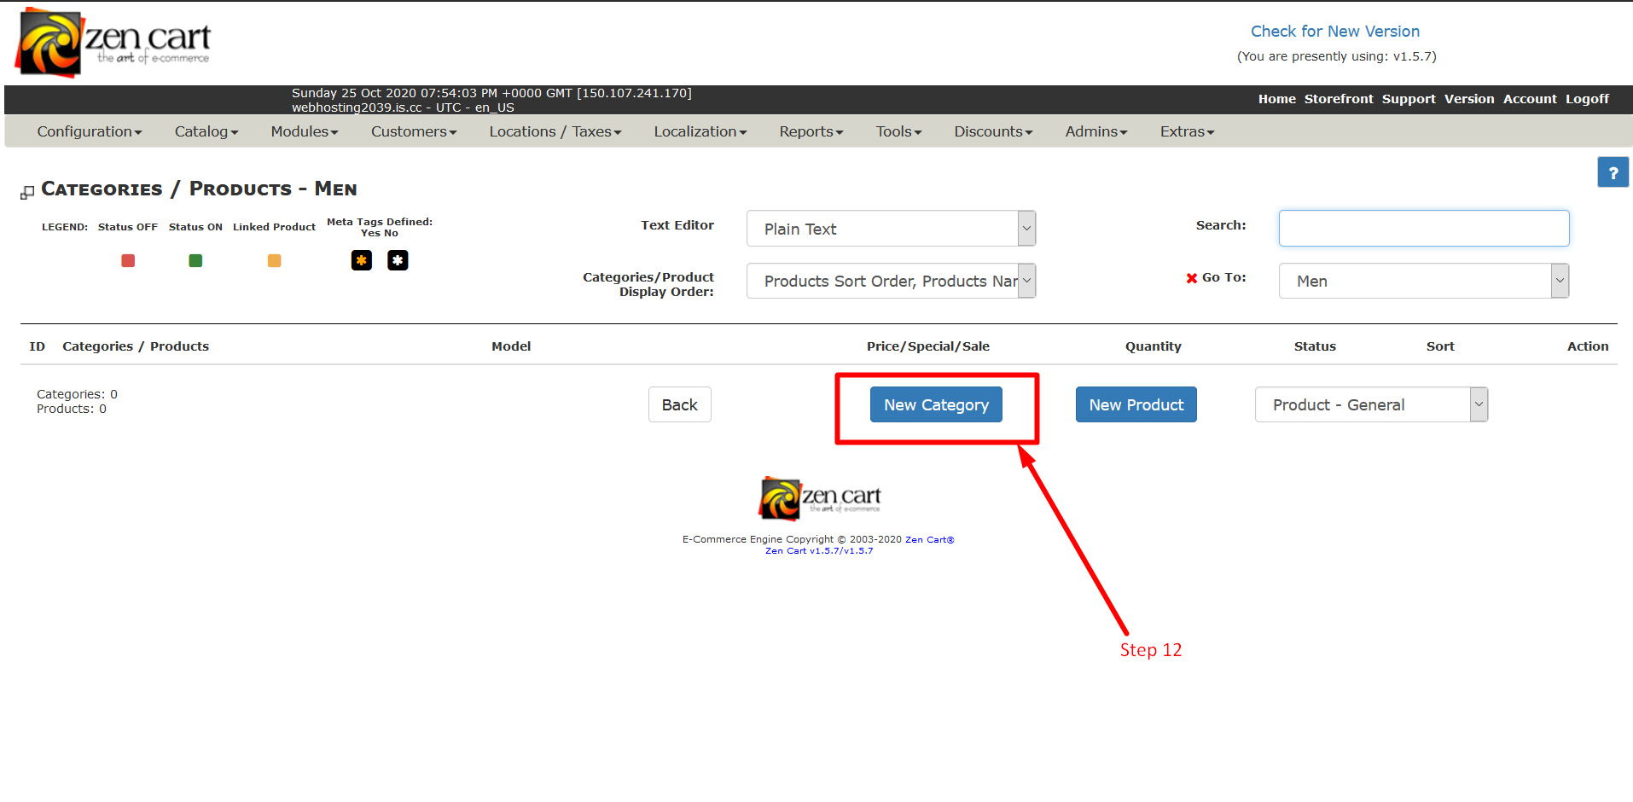1633x802 pixels.
Task: Expand the Text Editor Plain Text dropdown
Action: coord(891,229)
